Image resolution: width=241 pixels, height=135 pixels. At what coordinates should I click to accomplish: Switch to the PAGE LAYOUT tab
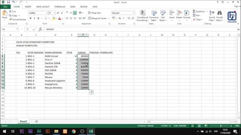click(43, 7)
